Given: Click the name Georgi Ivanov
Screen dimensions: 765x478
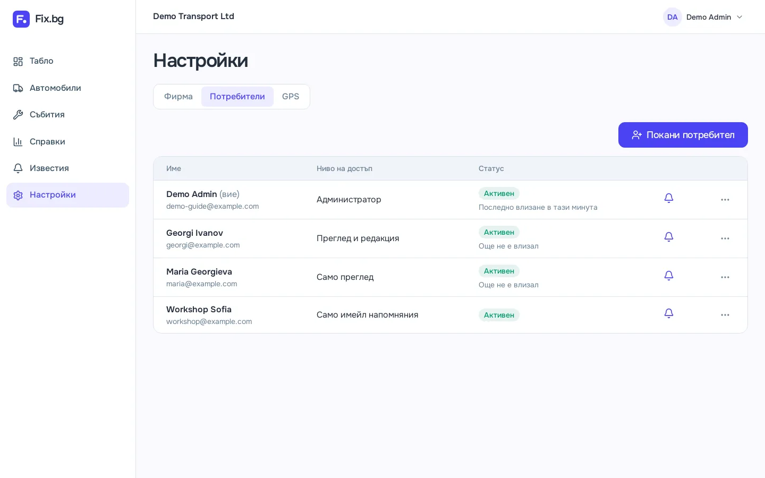Looking at the screenshot, I should 194,233.
